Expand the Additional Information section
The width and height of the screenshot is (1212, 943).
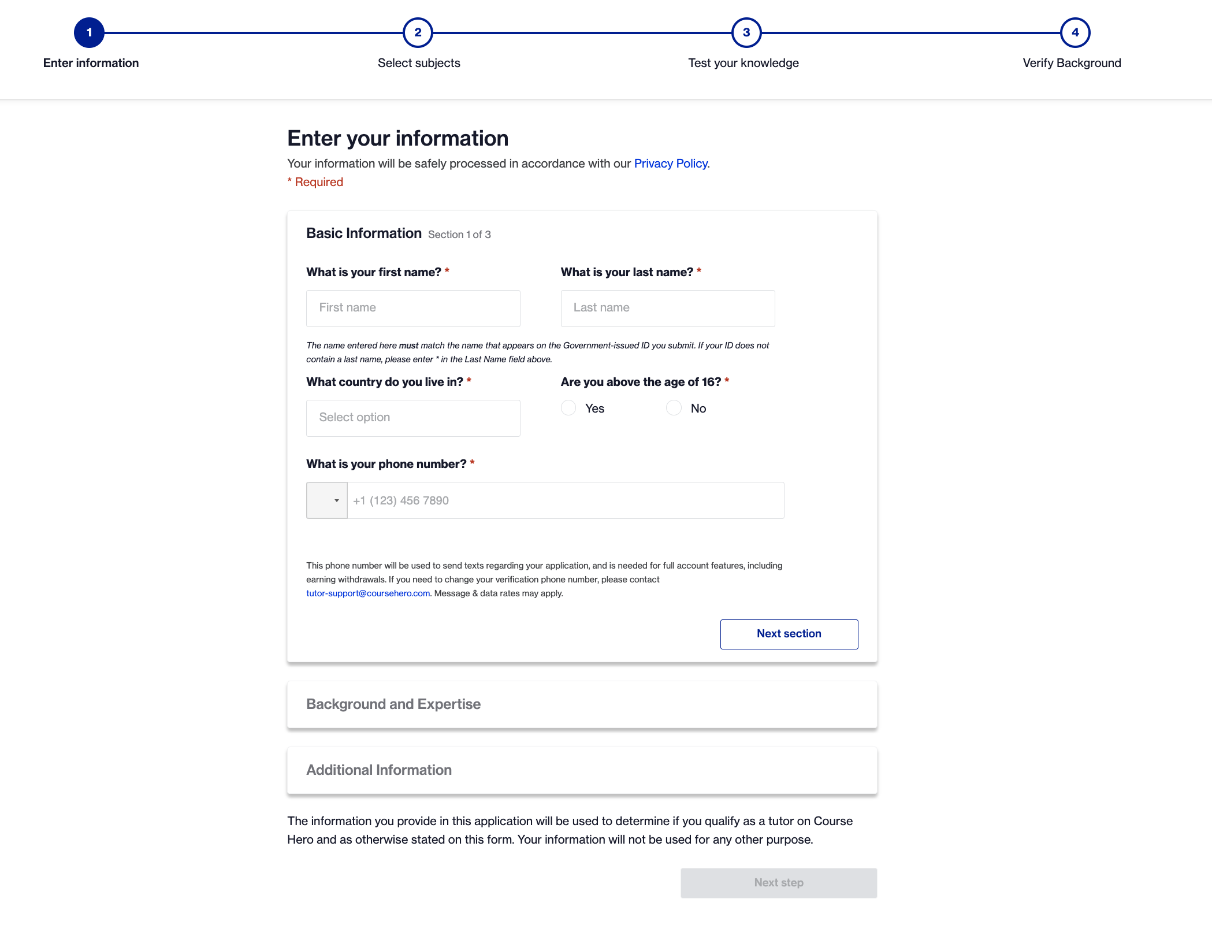pyautogui.click(x=582, y=770)
